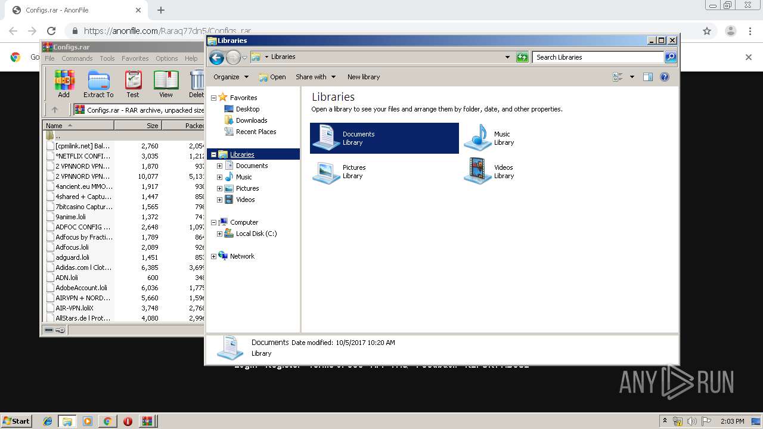Go up one folder in WinRAR
The width and height of the screenshot is (763, 429).
(x=55, y=110)
